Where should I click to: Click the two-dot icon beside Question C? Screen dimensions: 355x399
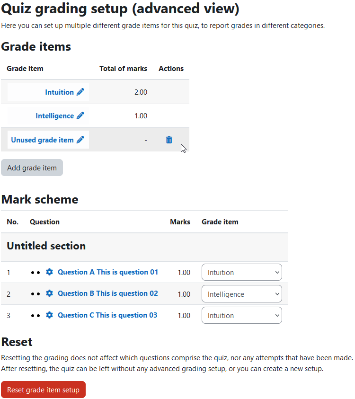(x=35, y=316)
